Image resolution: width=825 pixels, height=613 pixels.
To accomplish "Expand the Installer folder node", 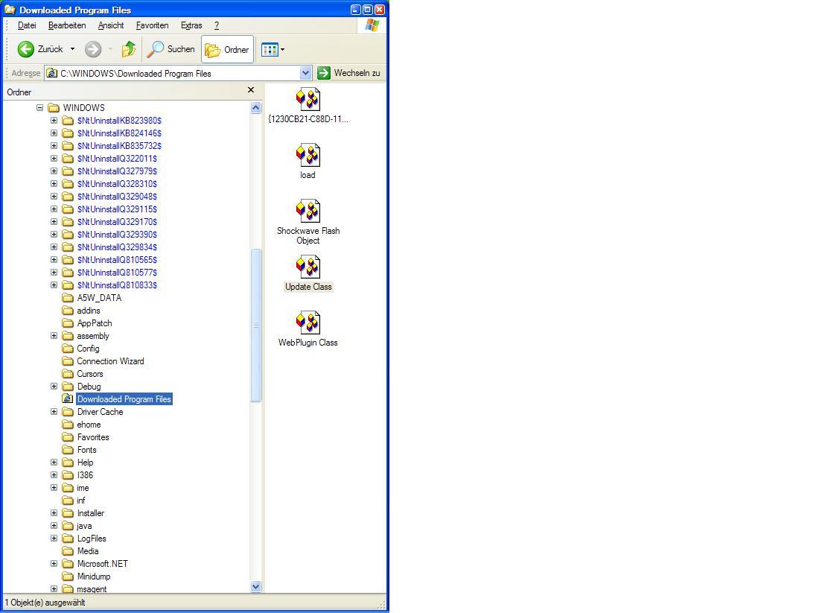I will point(54,513).
